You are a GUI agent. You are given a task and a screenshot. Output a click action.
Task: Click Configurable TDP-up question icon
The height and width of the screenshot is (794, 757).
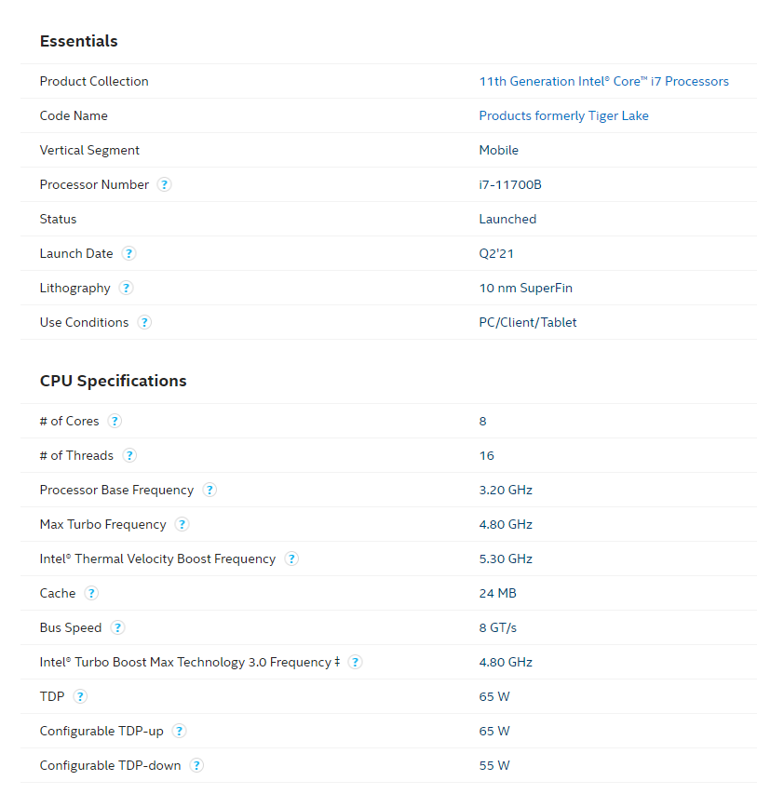tap(179, 731)
